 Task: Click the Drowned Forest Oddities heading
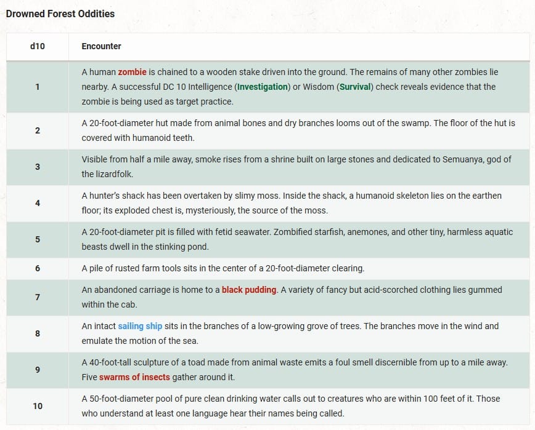coord(60,13)
